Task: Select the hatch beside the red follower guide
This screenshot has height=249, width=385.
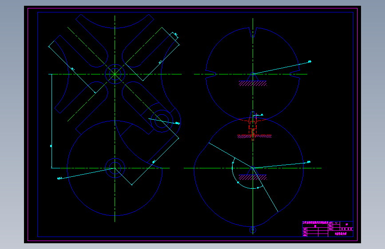Action: coord(254,136)
